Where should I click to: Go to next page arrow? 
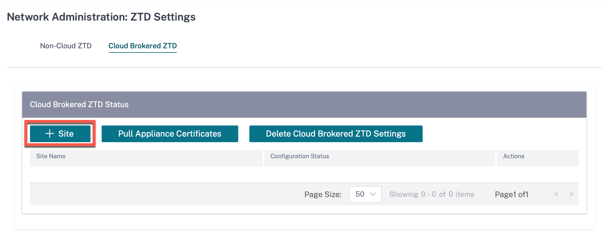[x=572, y=194]
